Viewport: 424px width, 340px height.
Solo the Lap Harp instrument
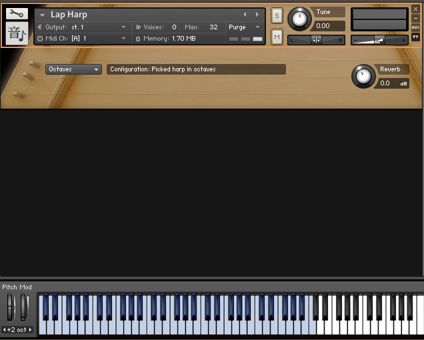coord(277,15)
